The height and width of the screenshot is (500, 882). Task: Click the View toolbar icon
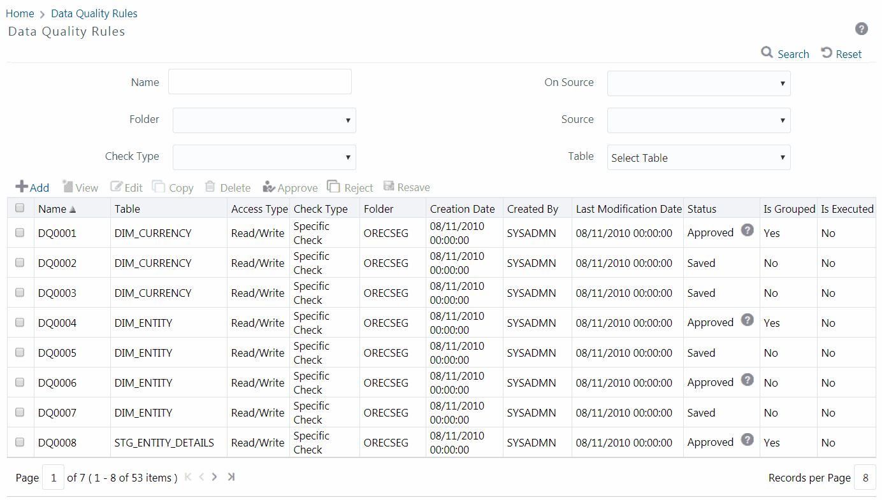(x=68, y=187)
